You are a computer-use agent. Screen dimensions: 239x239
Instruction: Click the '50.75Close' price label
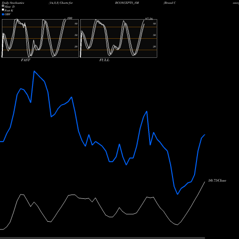pyautogui.click(x=217, y=181)
